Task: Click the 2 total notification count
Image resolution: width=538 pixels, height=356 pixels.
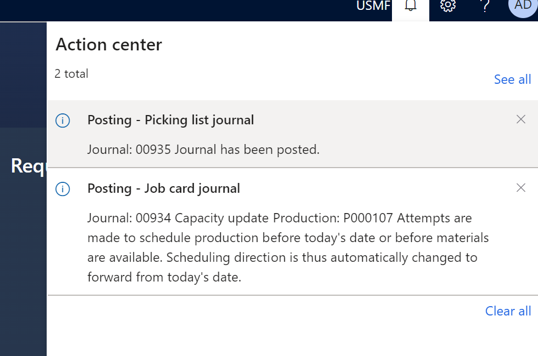Action: (71, 73)
